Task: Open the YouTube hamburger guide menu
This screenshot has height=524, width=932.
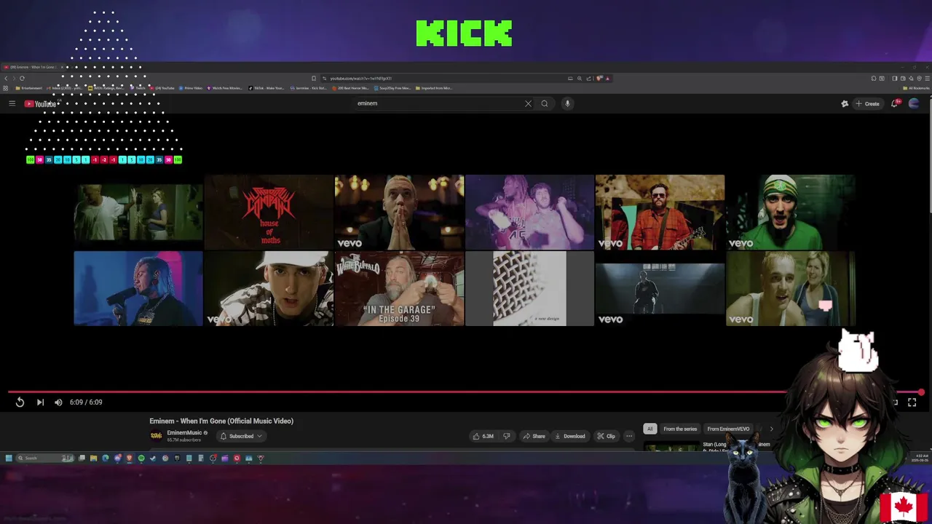Action: 12,103
